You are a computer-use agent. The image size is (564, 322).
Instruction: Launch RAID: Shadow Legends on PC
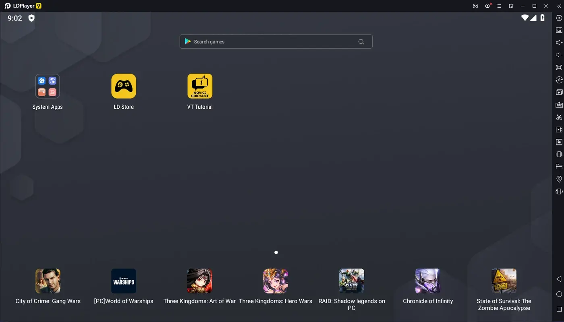(351, 281)
